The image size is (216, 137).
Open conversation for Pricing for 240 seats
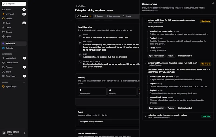click(x=156, y=56)
